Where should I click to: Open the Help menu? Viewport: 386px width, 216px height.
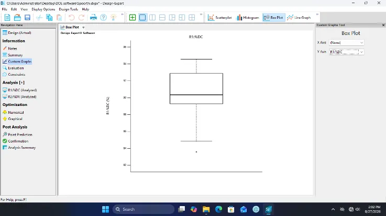click(x=85, y=9)
